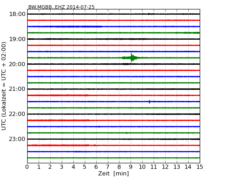Click x-axis tick label 3
227x181 pixels.
click(62, 167)
